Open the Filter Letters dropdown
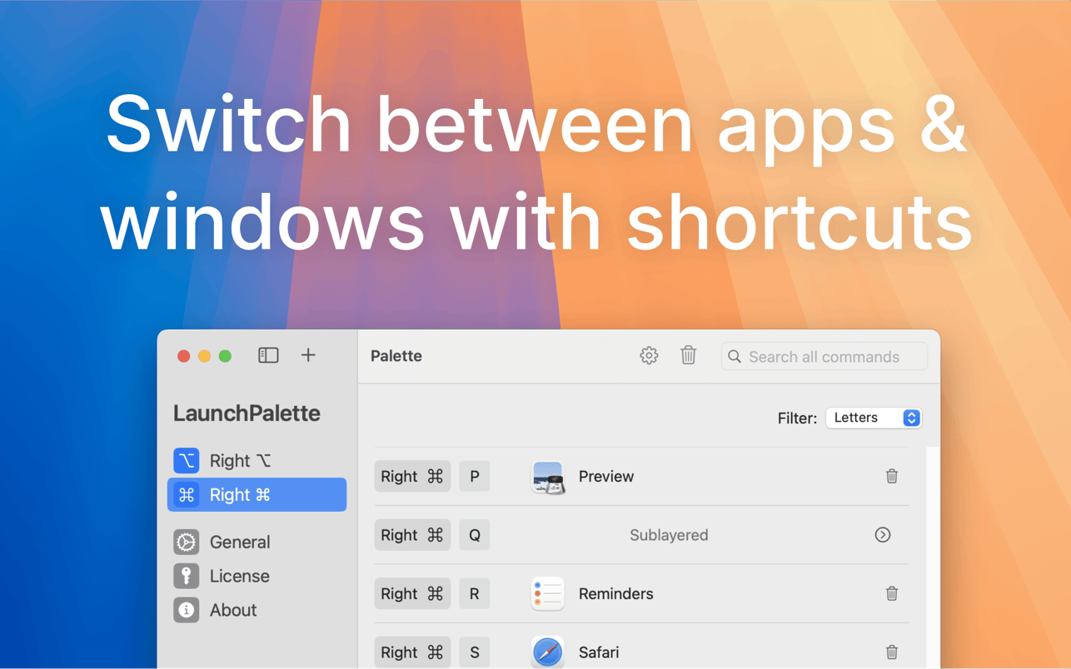1071x669 pixels. [x=873, y=418]
